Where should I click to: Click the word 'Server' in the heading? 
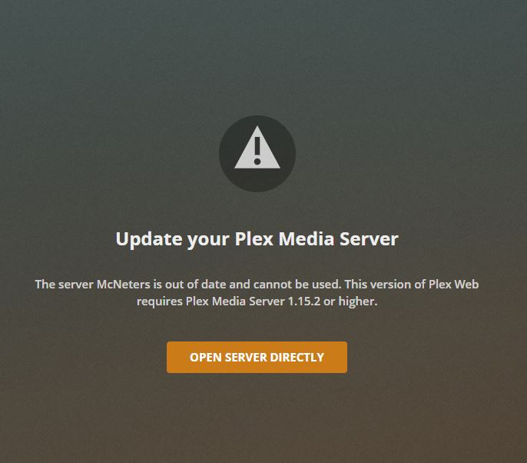pos(369,238)
